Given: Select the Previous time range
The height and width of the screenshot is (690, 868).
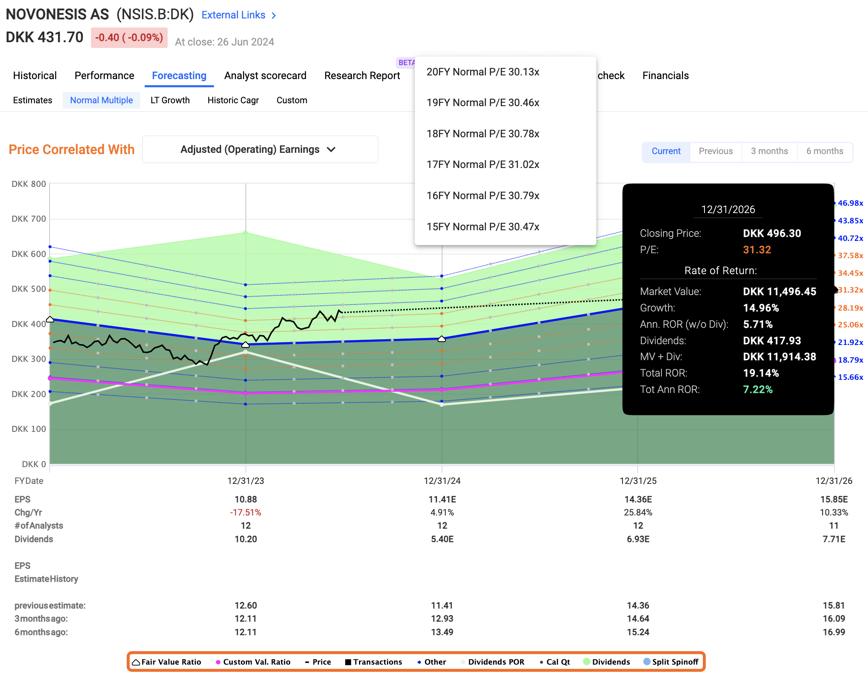Looking at the screenshot, I should [x=716, y=151].
